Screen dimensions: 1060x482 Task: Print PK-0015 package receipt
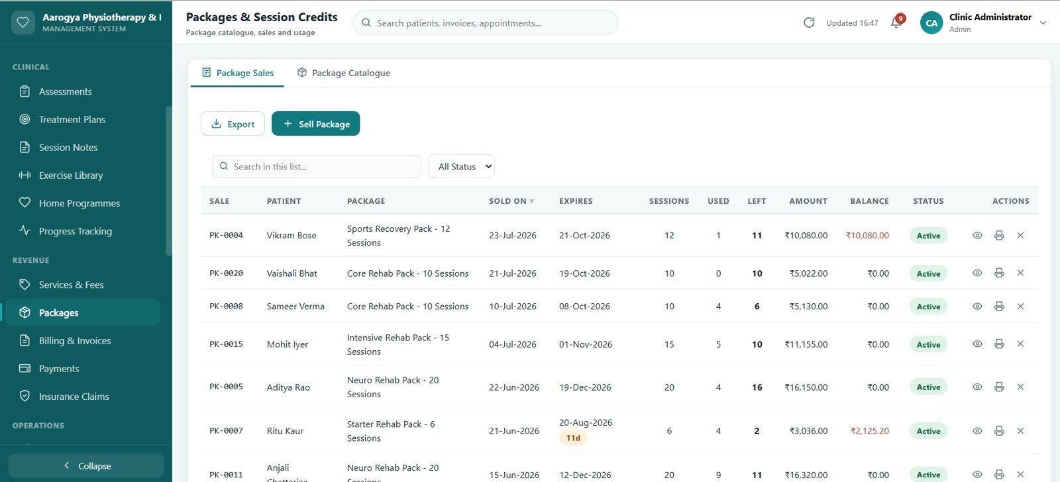coord(999,344)
